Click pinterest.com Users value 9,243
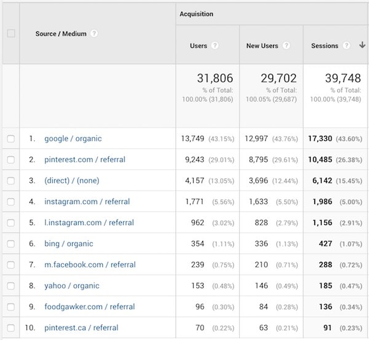 pyautogui.click(x=194, y=159)
